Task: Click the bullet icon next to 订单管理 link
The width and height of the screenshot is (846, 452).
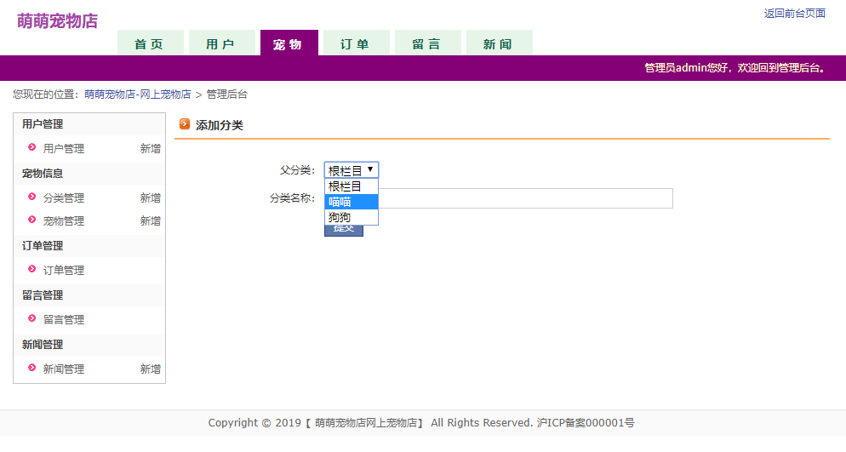Action: tap(32, 269)
